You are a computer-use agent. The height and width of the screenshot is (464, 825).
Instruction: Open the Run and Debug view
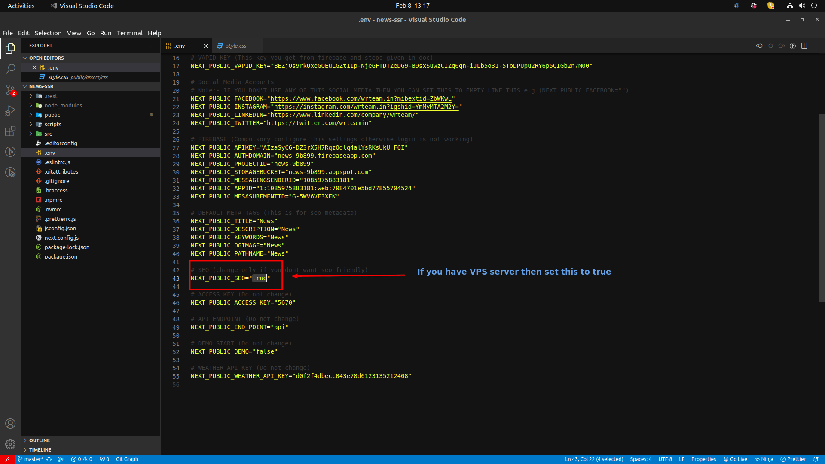coord(10,110)
